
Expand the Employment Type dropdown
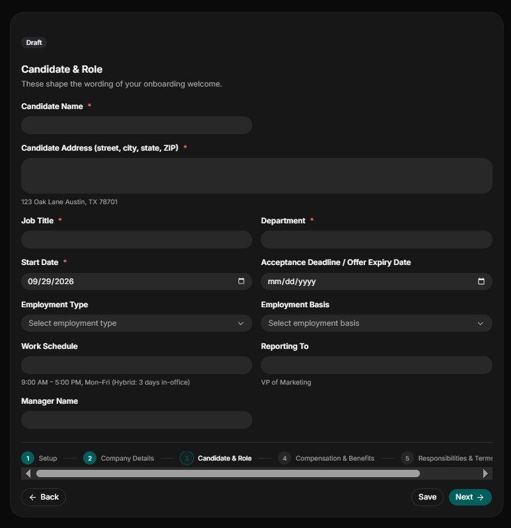137,323
